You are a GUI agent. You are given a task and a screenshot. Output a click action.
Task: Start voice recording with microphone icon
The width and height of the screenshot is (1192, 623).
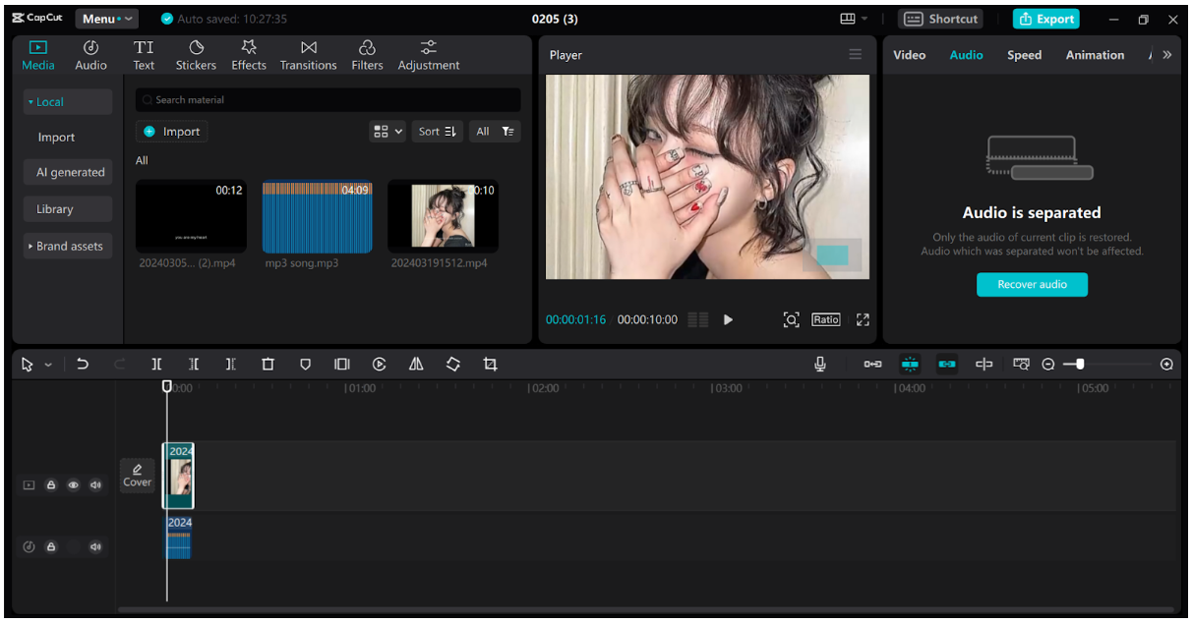[820, 365]
